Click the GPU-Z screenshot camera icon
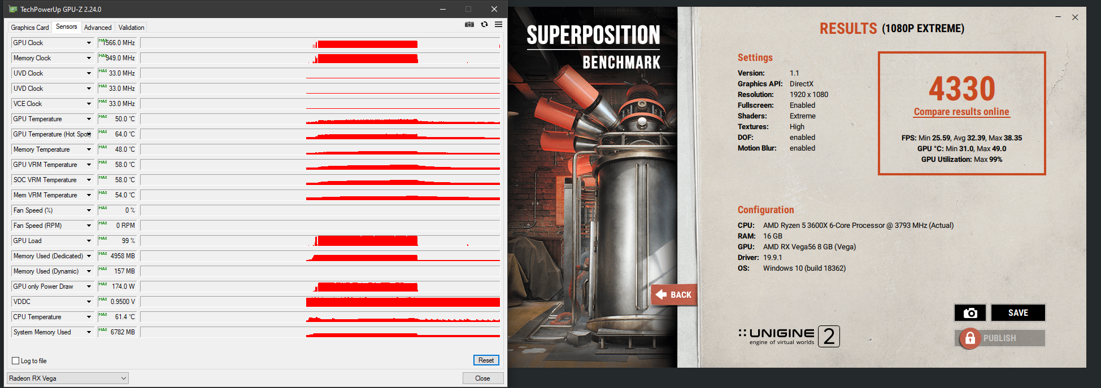This screenshot has width=1101, height=388. [469, 24]
